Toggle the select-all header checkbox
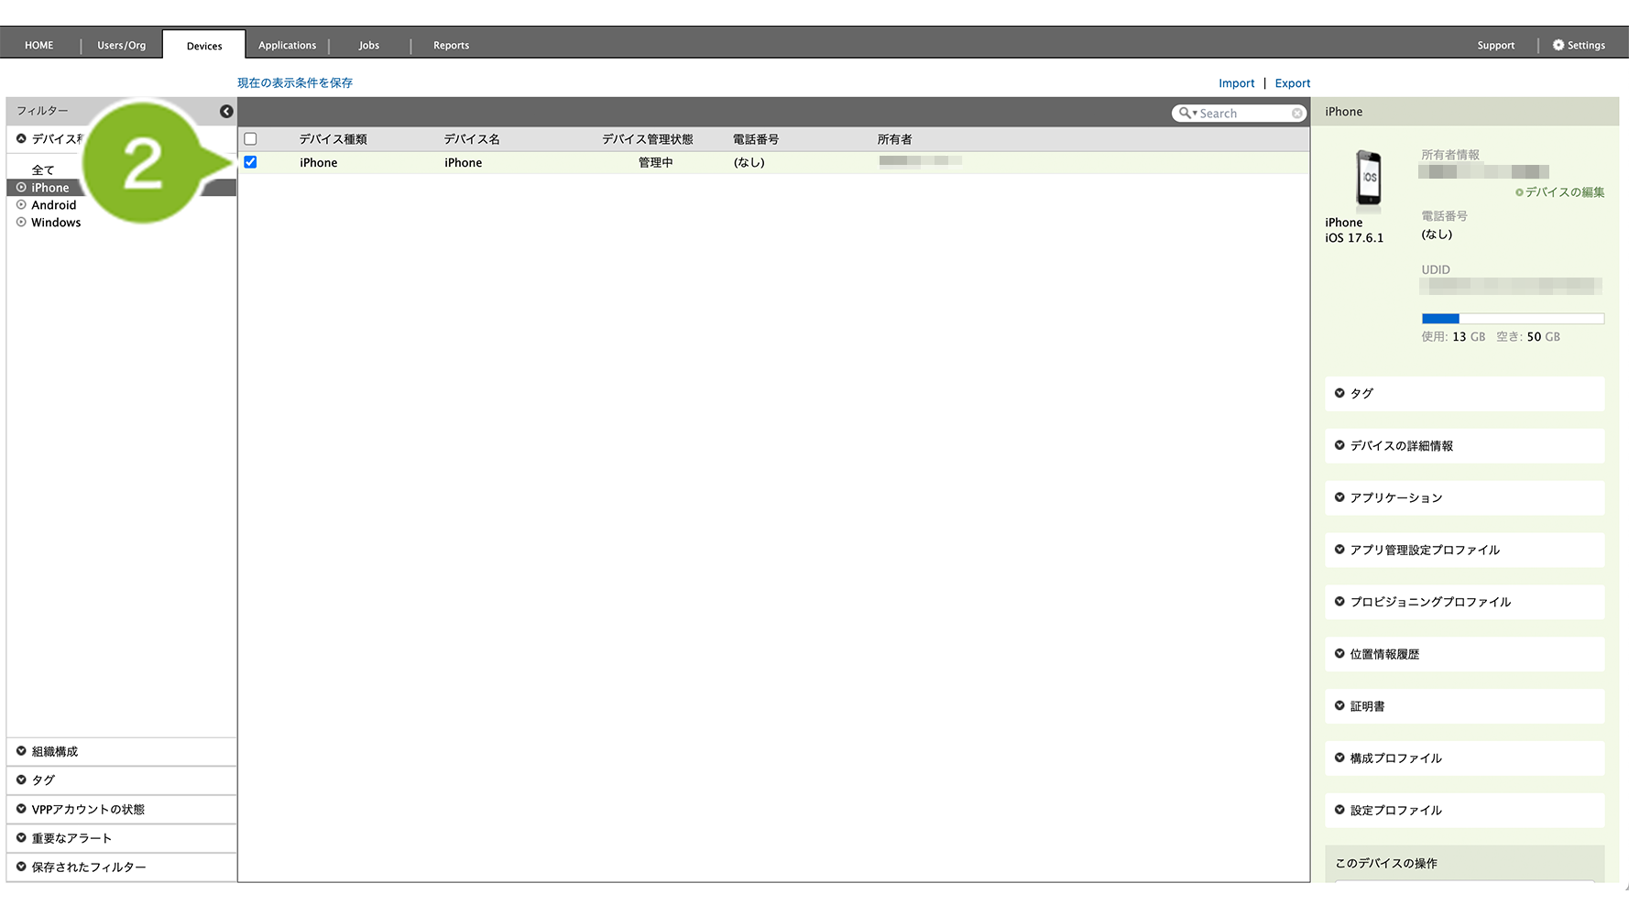This screenshot has height=916, width=1629. tap(250, 139)
